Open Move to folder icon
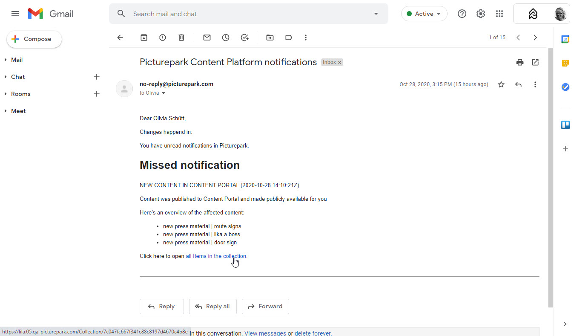Viewport: 577px width, 336px height. pos(270,38)
